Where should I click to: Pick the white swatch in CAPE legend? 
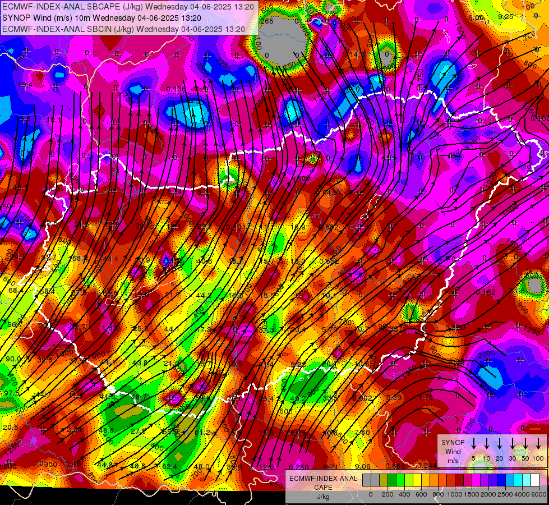click(x=535, y=480)
